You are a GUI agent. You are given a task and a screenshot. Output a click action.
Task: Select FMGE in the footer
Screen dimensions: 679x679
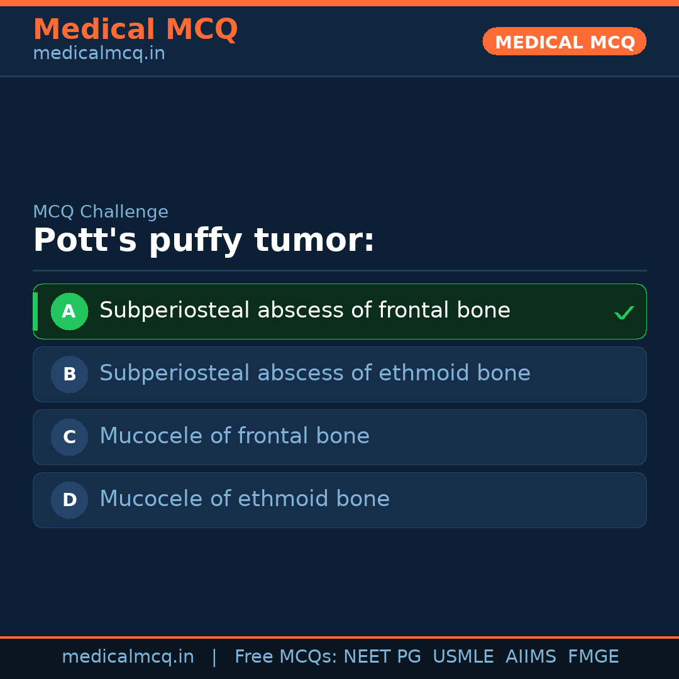tap(593, 657)
